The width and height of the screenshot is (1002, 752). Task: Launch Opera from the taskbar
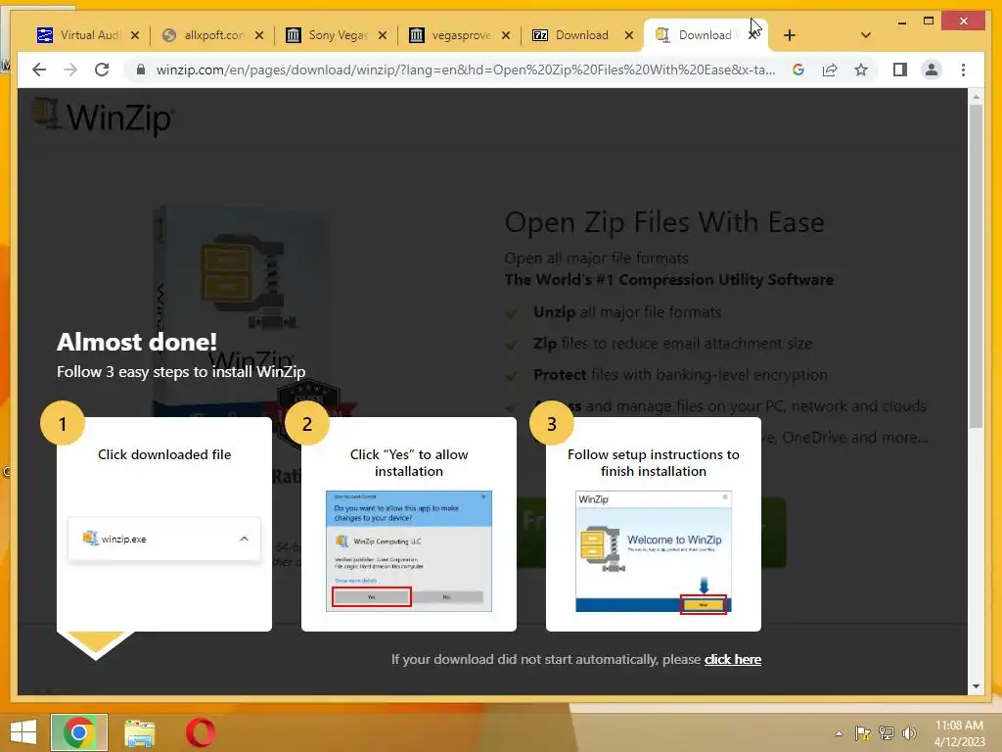click(x=201, y=732)
